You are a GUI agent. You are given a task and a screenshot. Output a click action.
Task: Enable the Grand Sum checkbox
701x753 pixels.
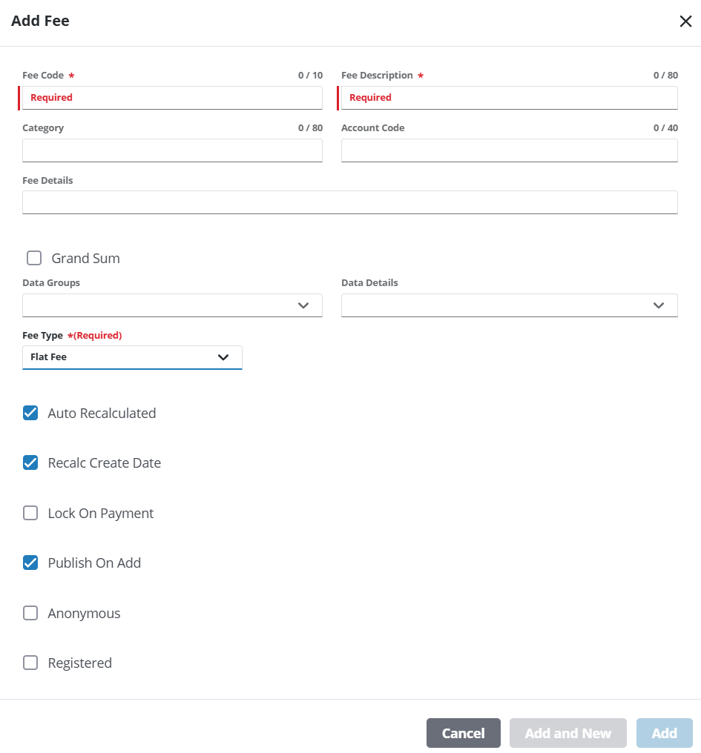tap(34, 259)
